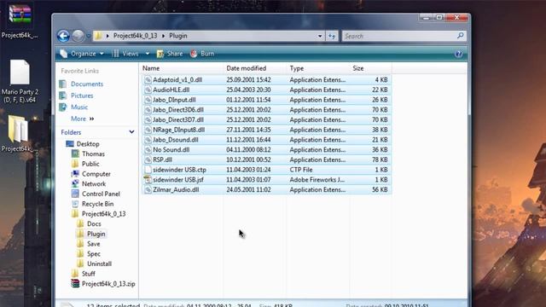546x307 pixels.
Task: Open the Music favorite link
Action: coord(79,107)
